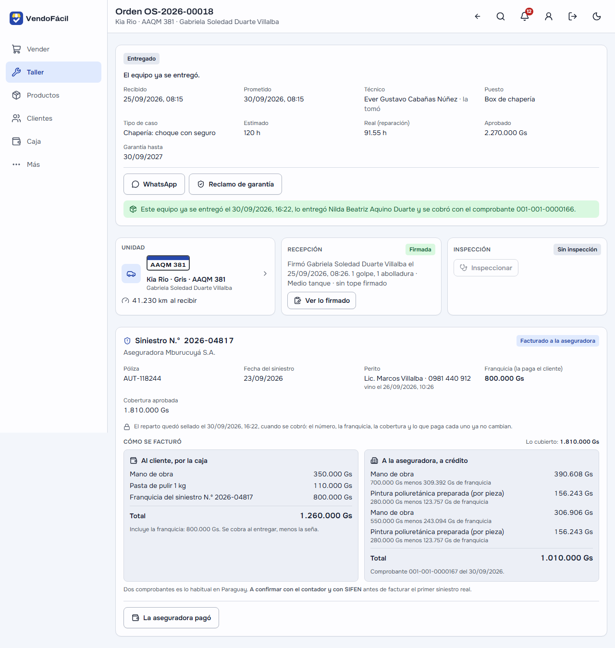This screenshot has height=648, width=615.
Task: Click Lic. Marcos Villalba perito contact
Action: [418, 378]
